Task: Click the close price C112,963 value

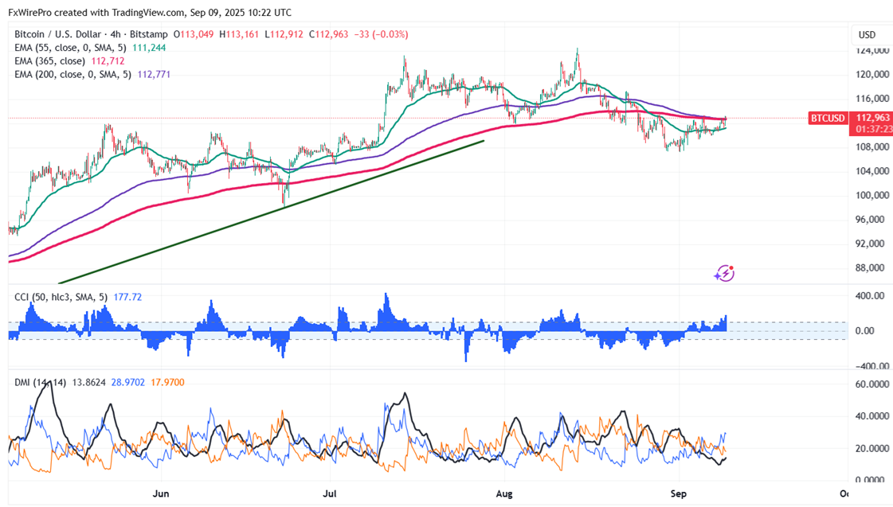Action: click(x=329, y=34)
